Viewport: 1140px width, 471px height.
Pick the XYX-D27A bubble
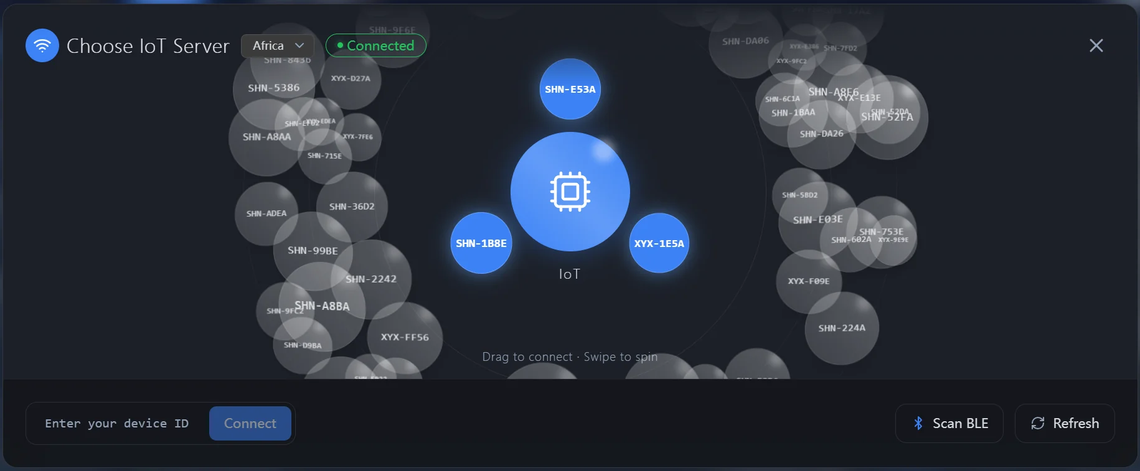coord(351,79)
